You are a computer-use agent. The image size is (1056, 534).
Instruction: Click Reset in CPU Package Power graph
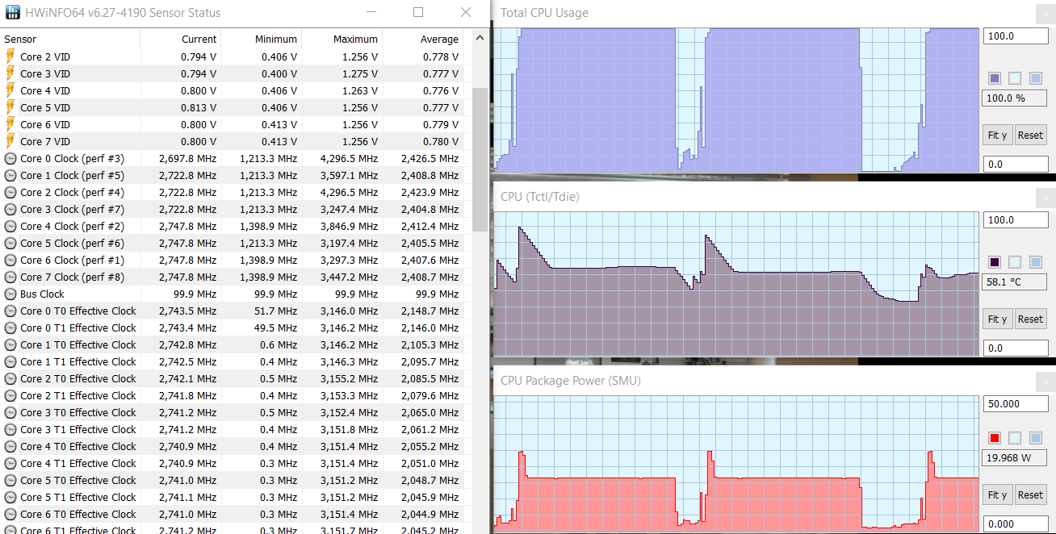[1030, 494]
